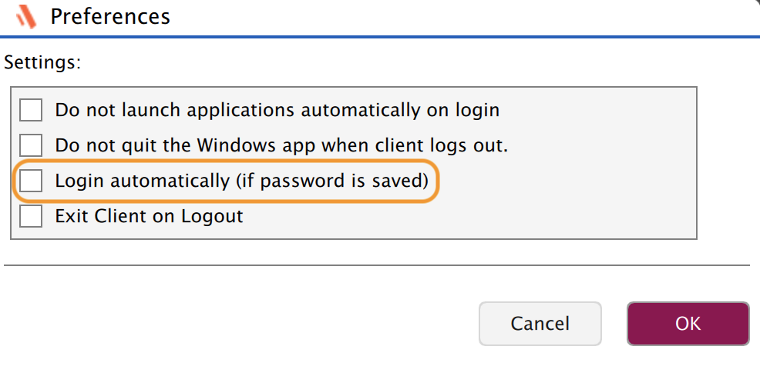Tick the 'Do not quit the Windows app' checkbox

tap(31, 145)
